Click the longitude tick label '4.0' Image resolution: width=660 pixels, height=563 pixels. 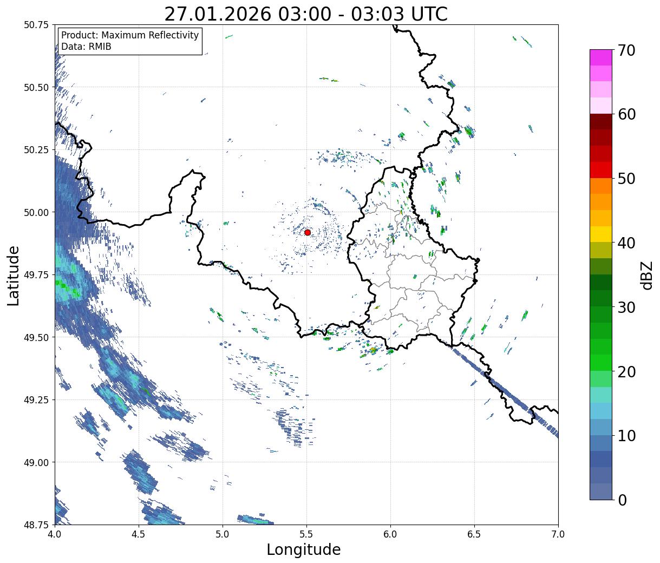[x=55, y=534]
